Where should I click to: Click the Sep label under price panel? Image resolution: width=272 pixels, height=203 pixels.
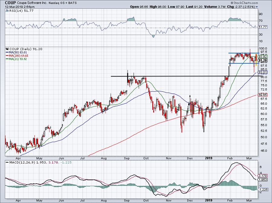127,158
